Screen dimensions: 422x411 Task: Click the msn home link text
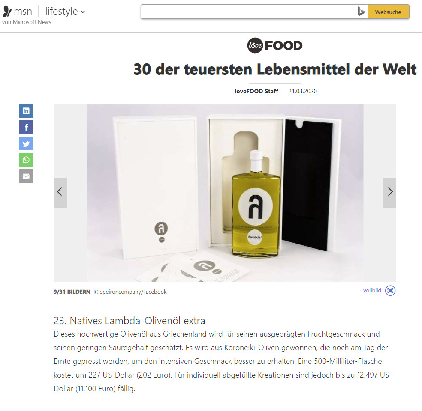pyautogui.click(x=23, y=12)
